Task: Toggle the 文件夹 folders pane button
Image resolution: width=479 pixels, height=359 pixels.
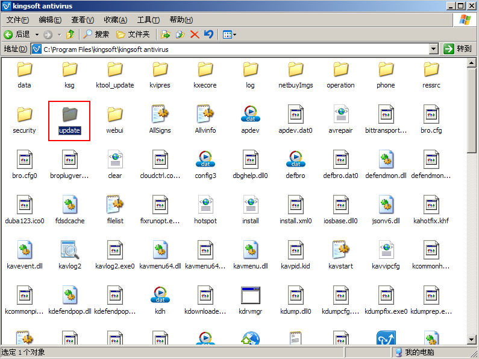Action: (x=133, y=34)
